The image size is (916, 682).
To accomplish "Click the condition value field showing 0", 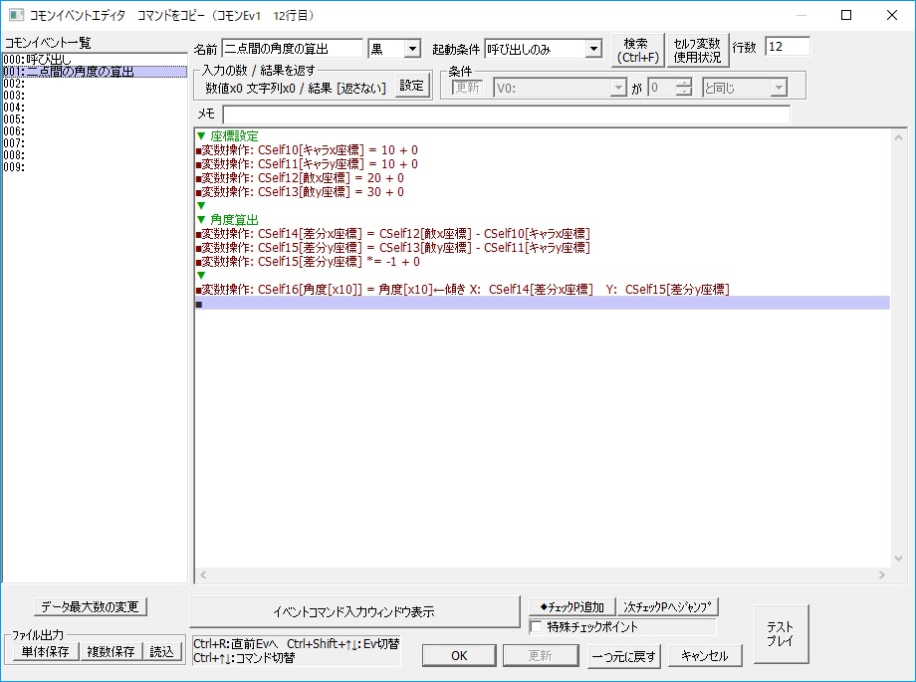I will [662, 88].
